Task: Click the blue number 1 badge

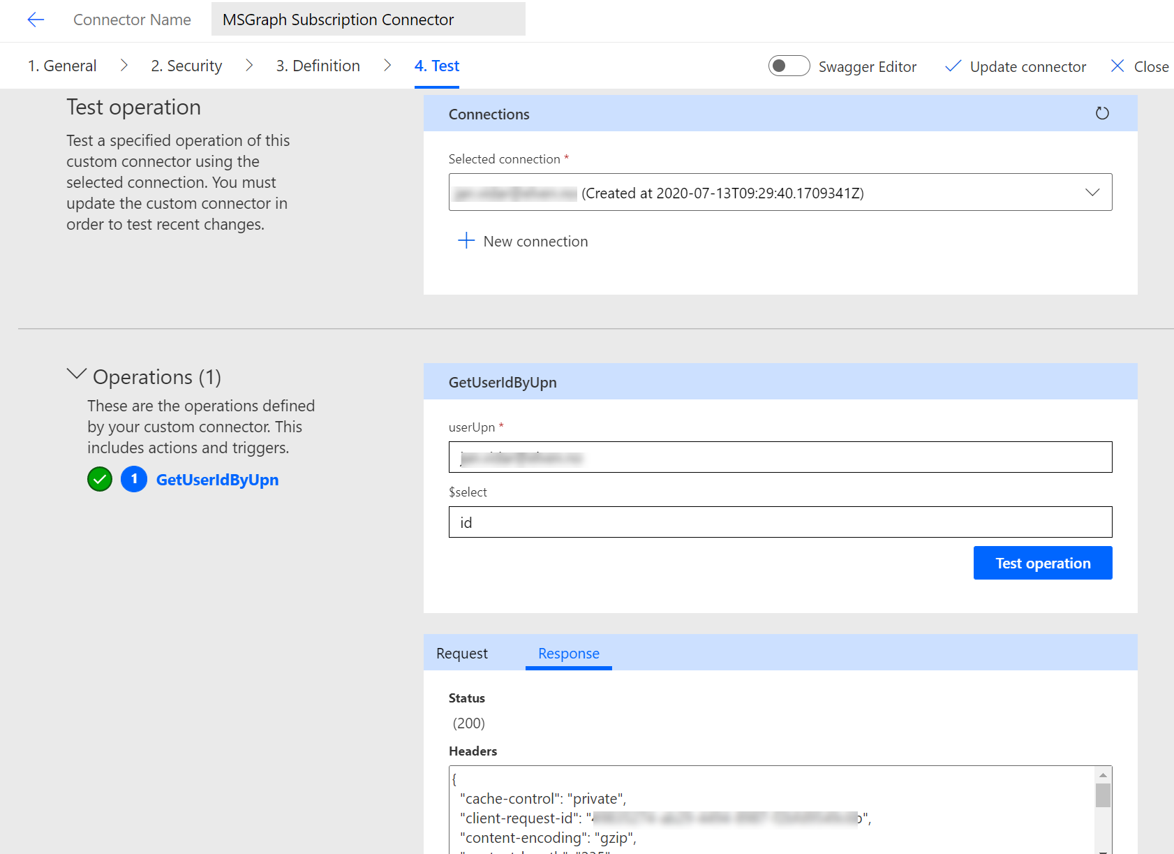Action: [x=134, y=479]
